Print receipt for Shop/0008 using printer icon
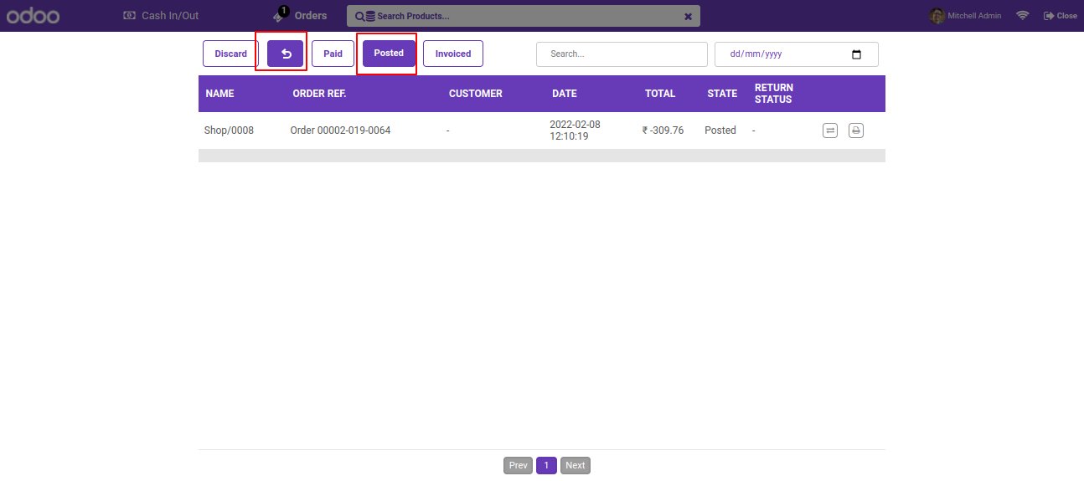 tap(856, 130)
